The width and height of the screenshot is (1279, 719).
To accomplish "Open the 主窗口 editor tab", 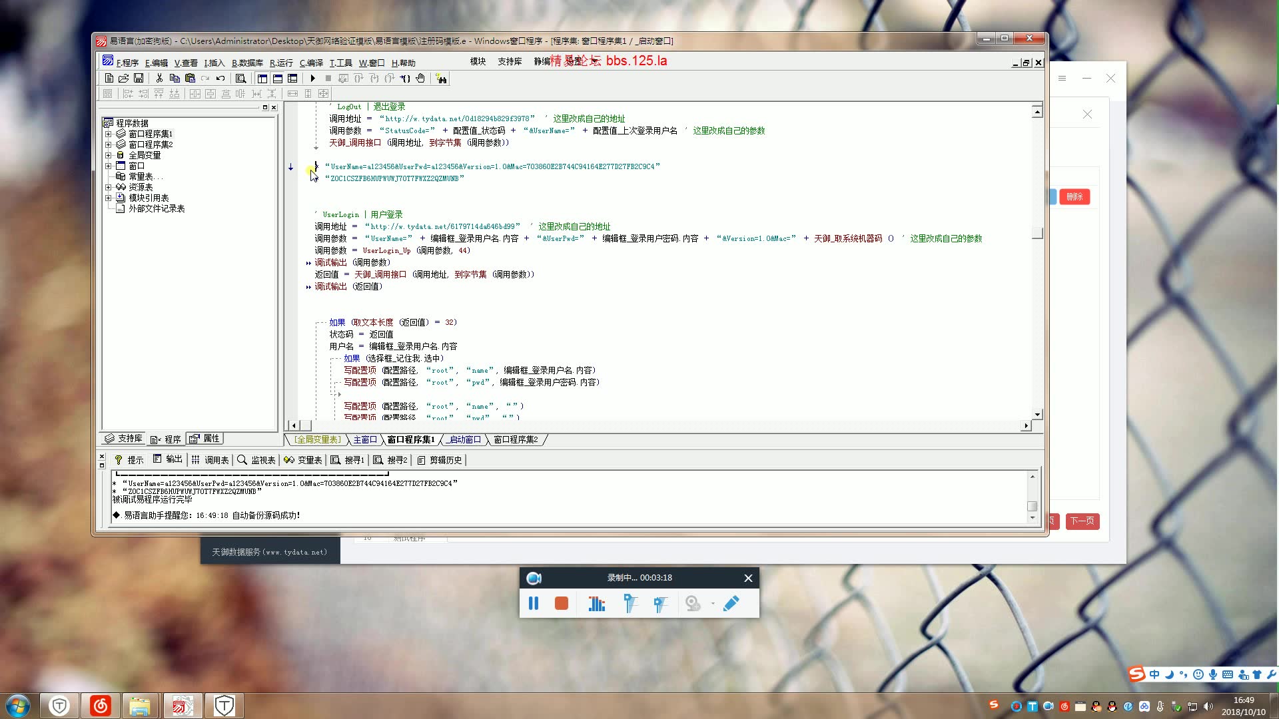I will point(365,439).
